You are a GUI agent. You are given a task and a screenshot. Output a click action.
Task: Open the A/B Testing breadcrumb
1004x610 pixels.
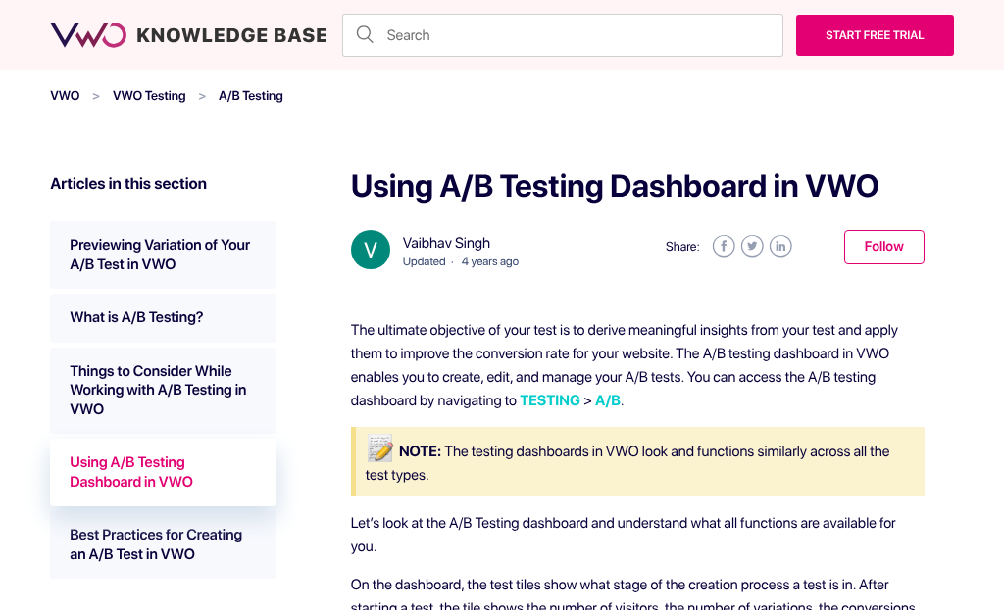click(x=250, y=96)
